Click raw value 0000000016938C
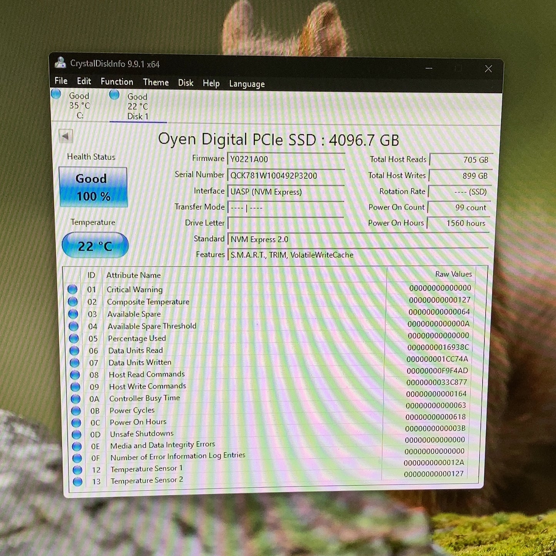Image resolution: width=556 pixels, height=556 pixels. pyautogui.click(x=438, y=347)
